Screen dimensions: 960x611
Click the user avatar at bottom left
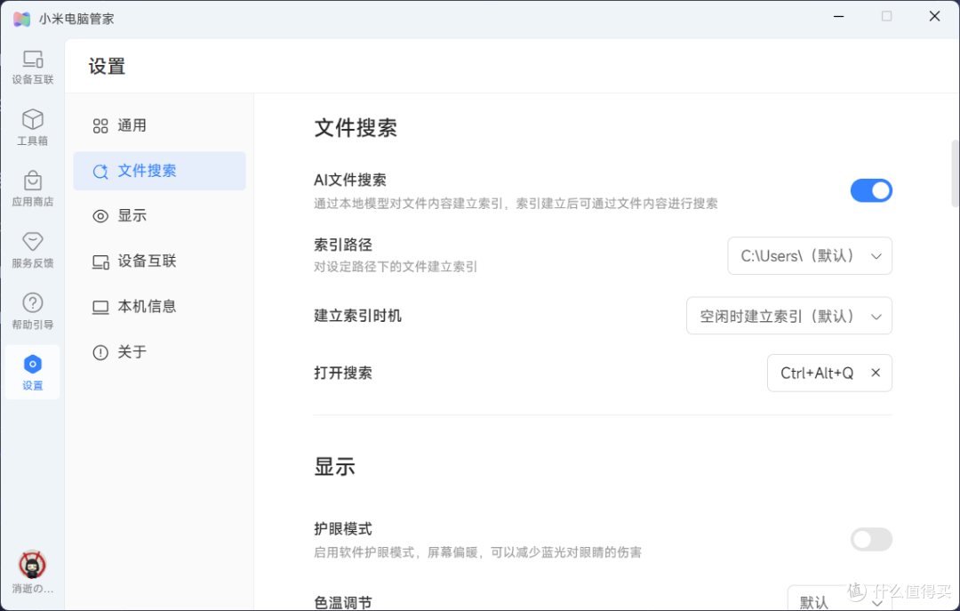pos(33,565)
